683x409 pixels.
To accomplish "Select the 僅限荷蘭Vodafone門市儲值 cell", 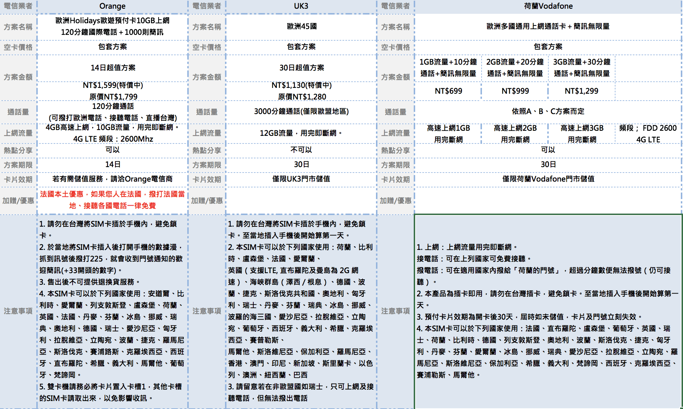I will [x=548, y=179].
